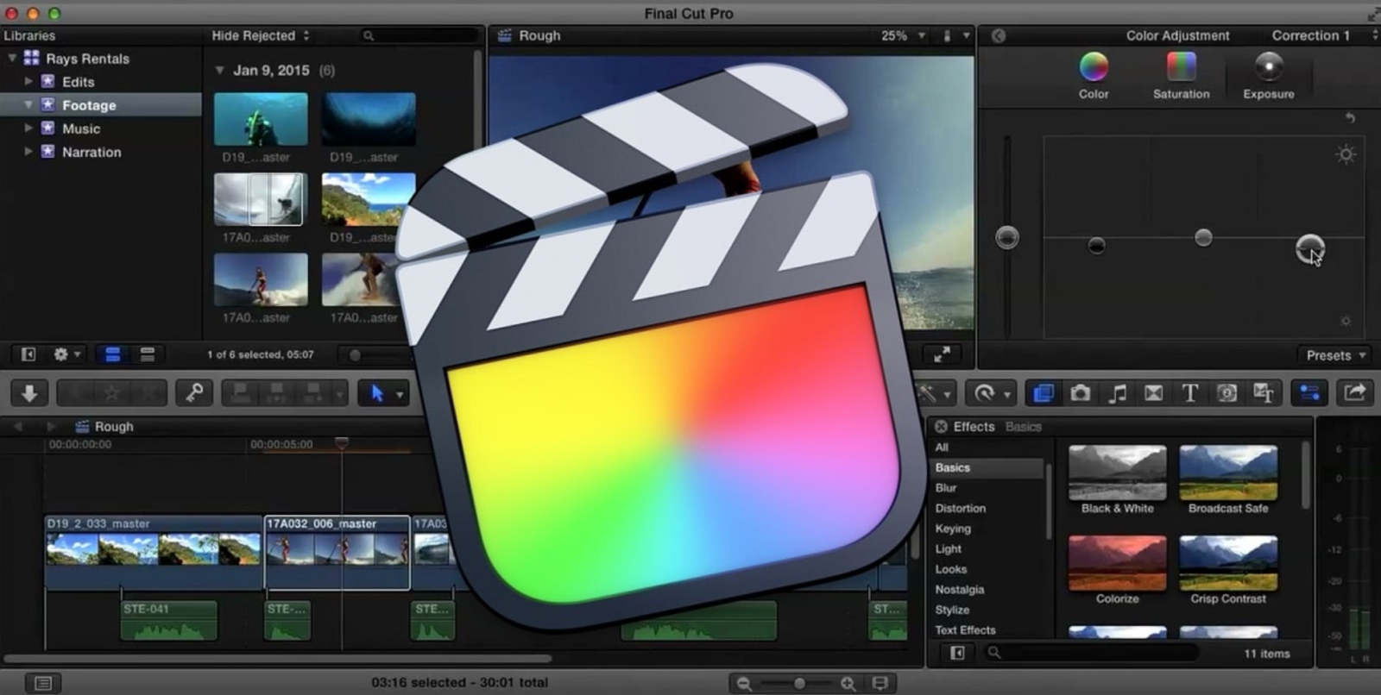
Task: Open the Titles browser T icon
Action: (x=1189, y=393)
